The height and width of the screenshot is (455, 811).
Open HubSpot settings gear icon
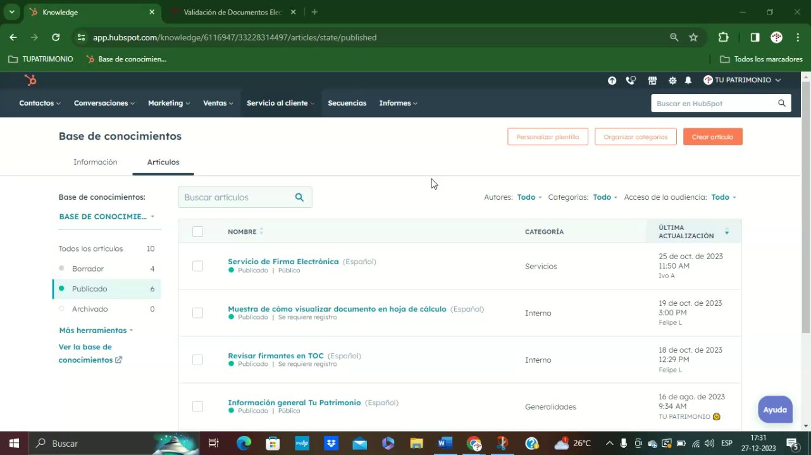(x=672, y=80)
